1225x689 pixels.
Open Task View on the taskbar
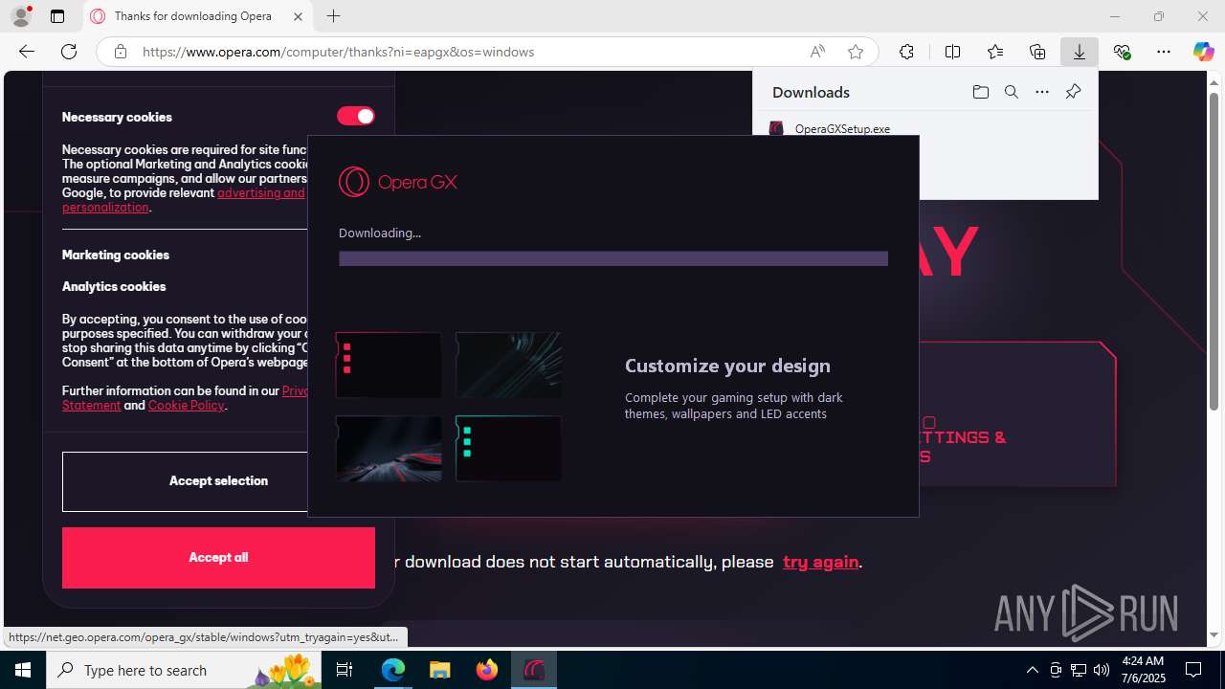(x=345, y=670)
